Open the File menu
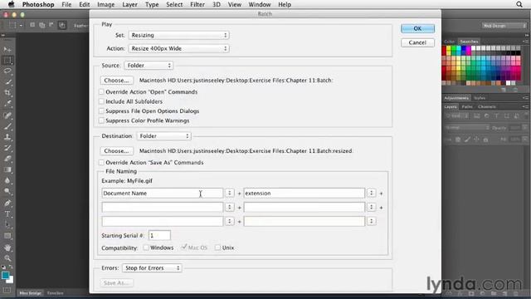Screen dimensions: 531x299 [66, 4]
